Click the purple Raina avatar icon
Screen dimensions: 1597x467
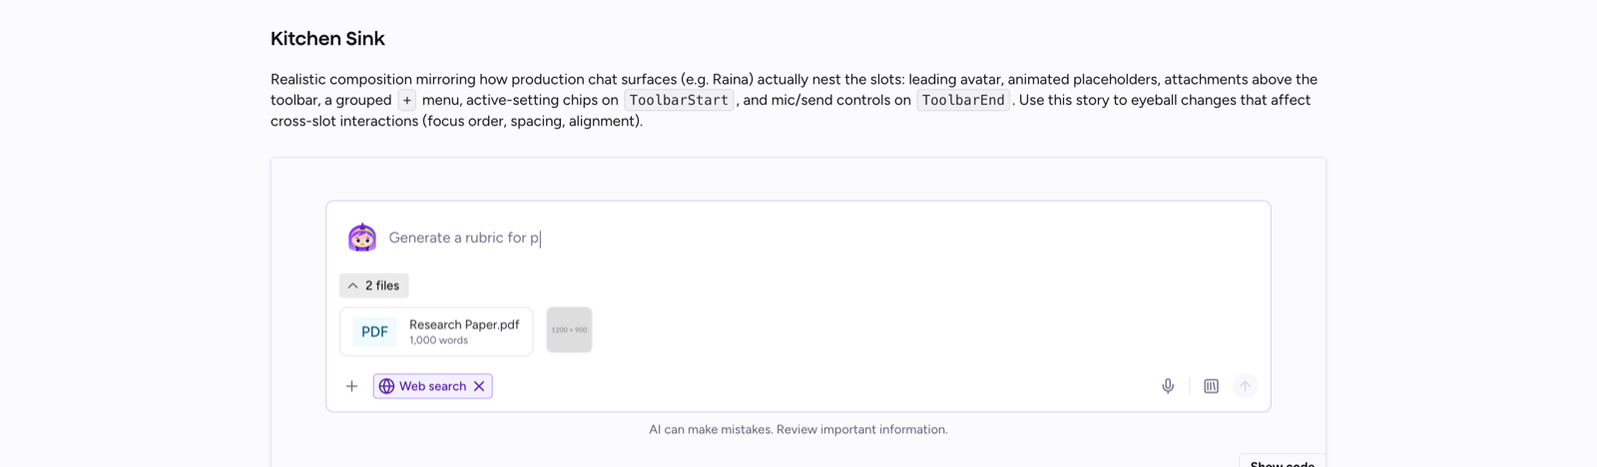[362, 237]
